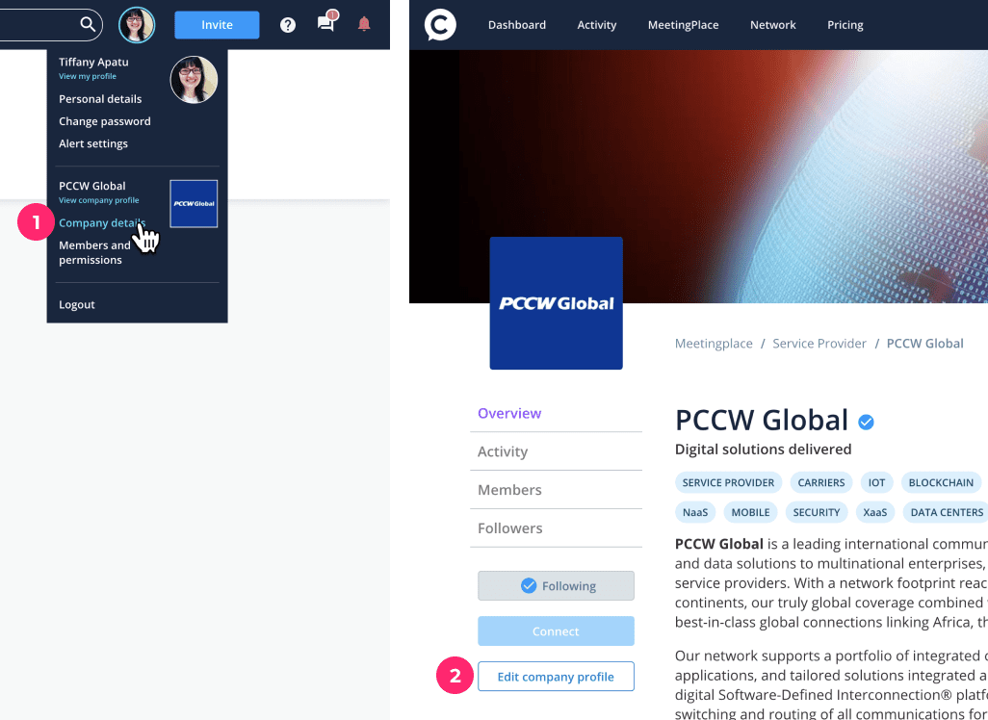The width and height of the screenshot is (988, 720).
Task: Click the search magnifier icon
Action: coord(88,24)
